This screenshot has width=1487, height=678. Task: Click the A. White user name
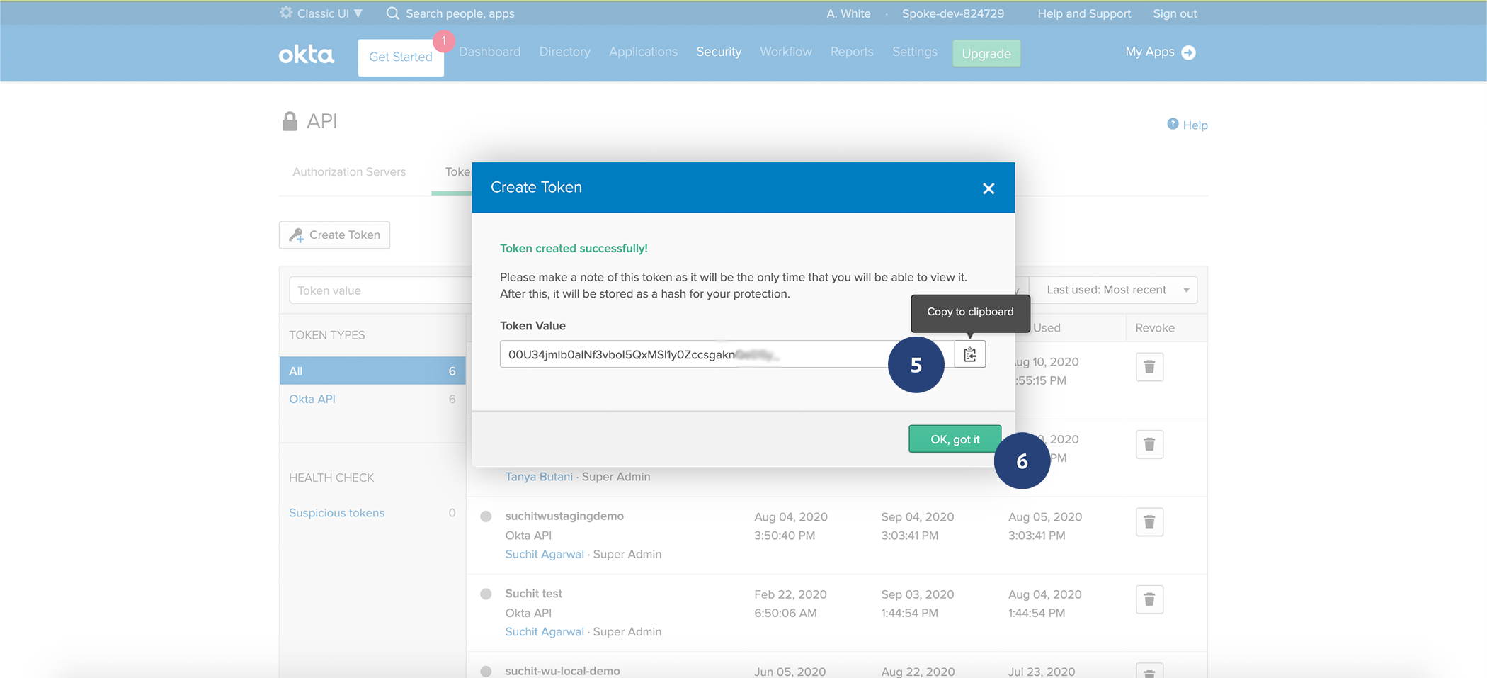pos(848,13)
